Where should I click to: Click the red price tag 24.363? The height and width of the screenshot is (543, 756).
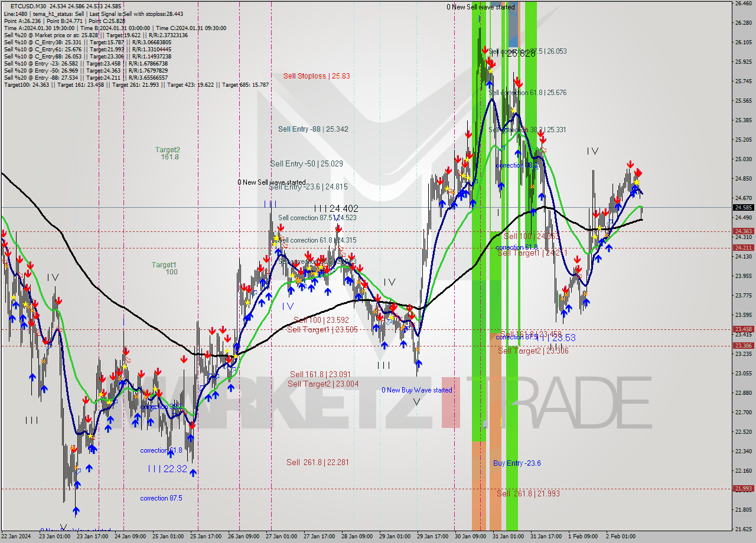[x=743, y=231]
